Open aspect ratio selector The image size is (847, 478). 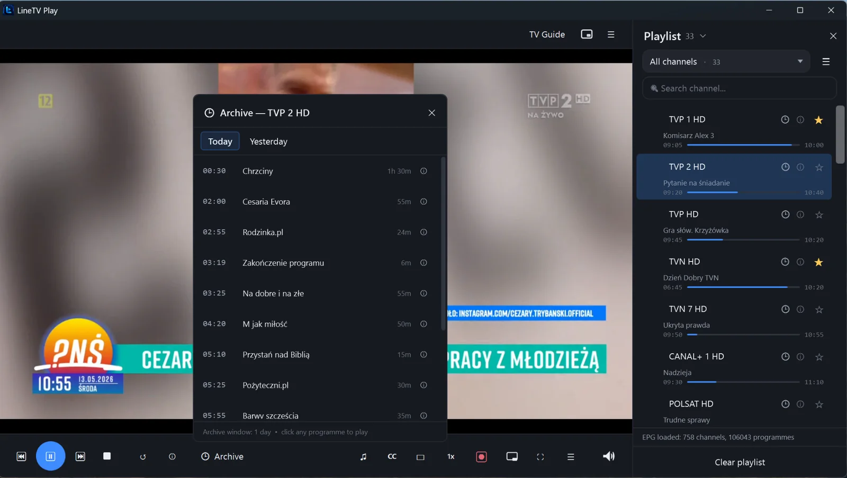(x=420, y=457)
